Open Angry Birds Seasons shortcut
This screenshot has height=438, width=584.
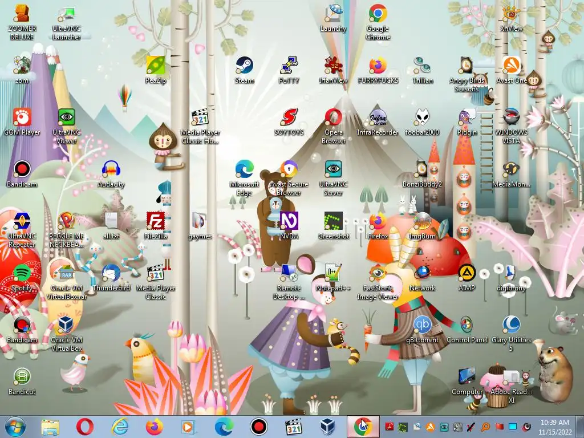coord(467,75)
